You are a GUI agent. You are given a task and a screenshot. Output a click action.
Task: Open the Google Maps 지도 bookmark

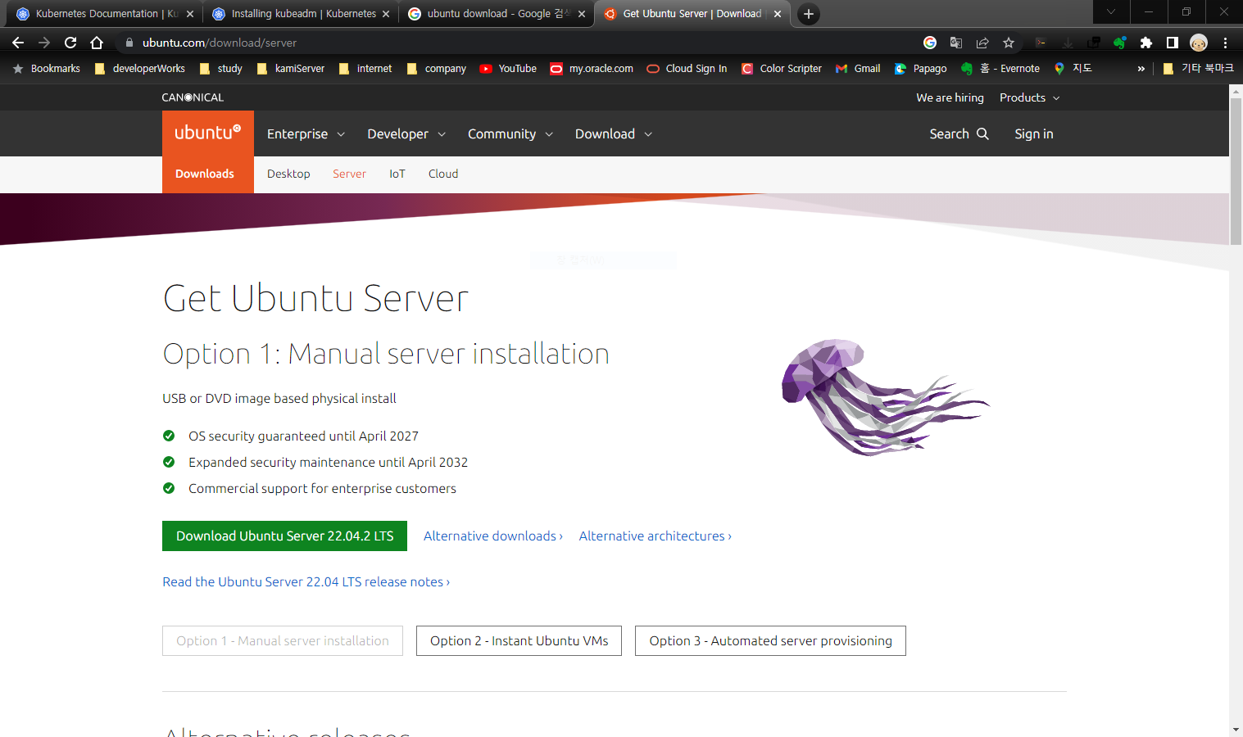tap(1073, 69)
